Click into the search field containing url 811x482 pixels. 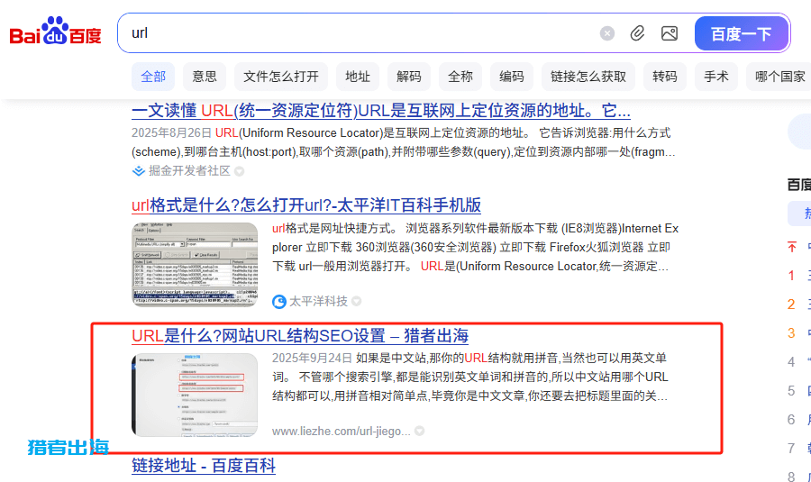(360, 33)
